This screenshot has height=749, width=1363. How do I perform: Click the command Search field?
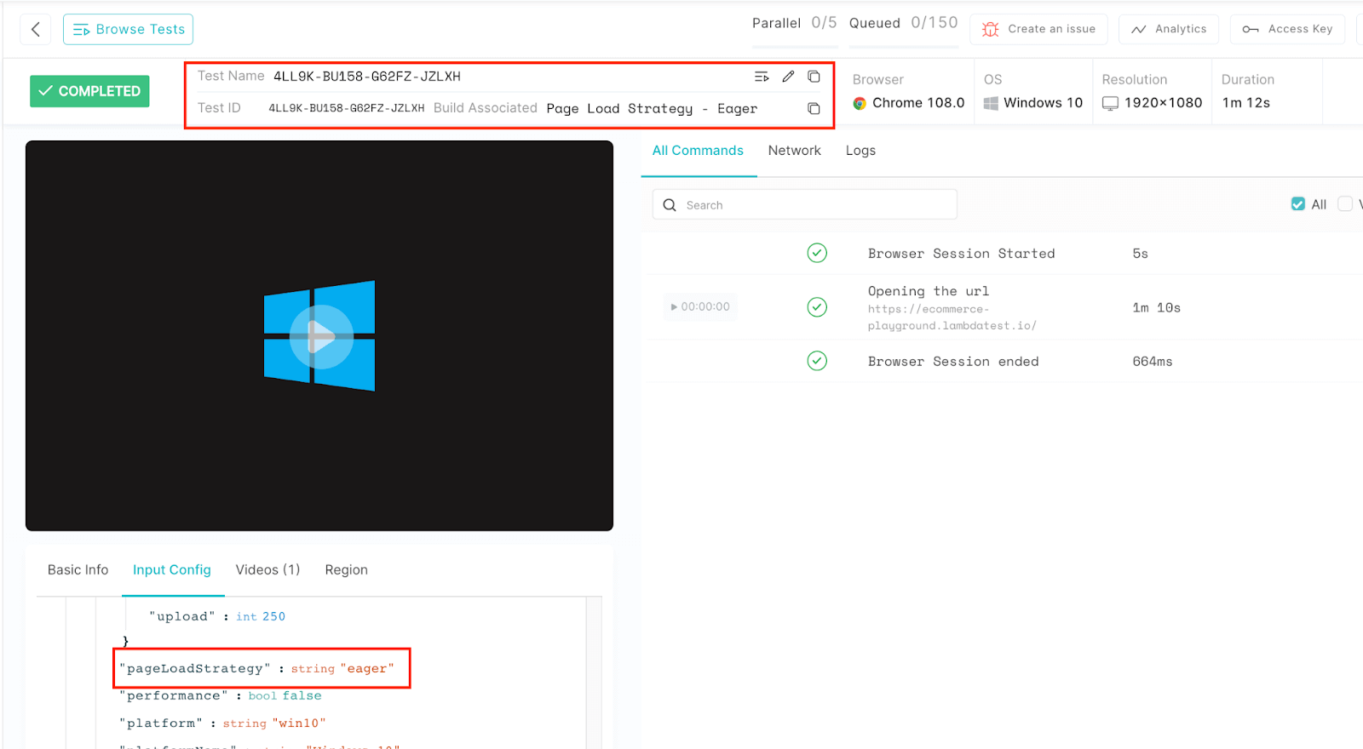pos(804,204)
